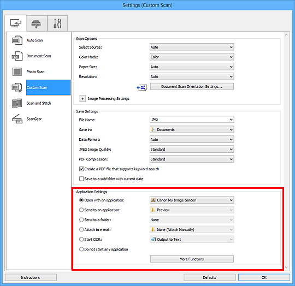The height and width of the screenshot is (286, 295).
Task: Click the scrollbar down arrow
Action: click(x=286, y=267)
